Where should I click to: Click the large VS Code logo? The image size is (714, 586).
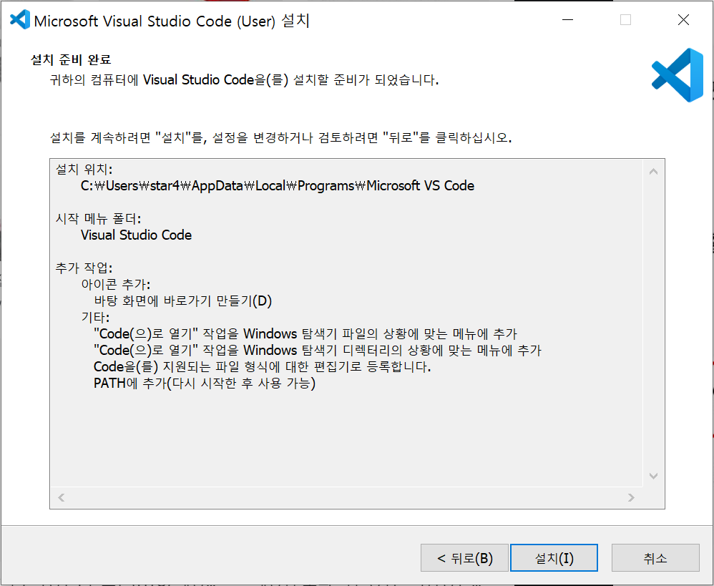[678, 75]
